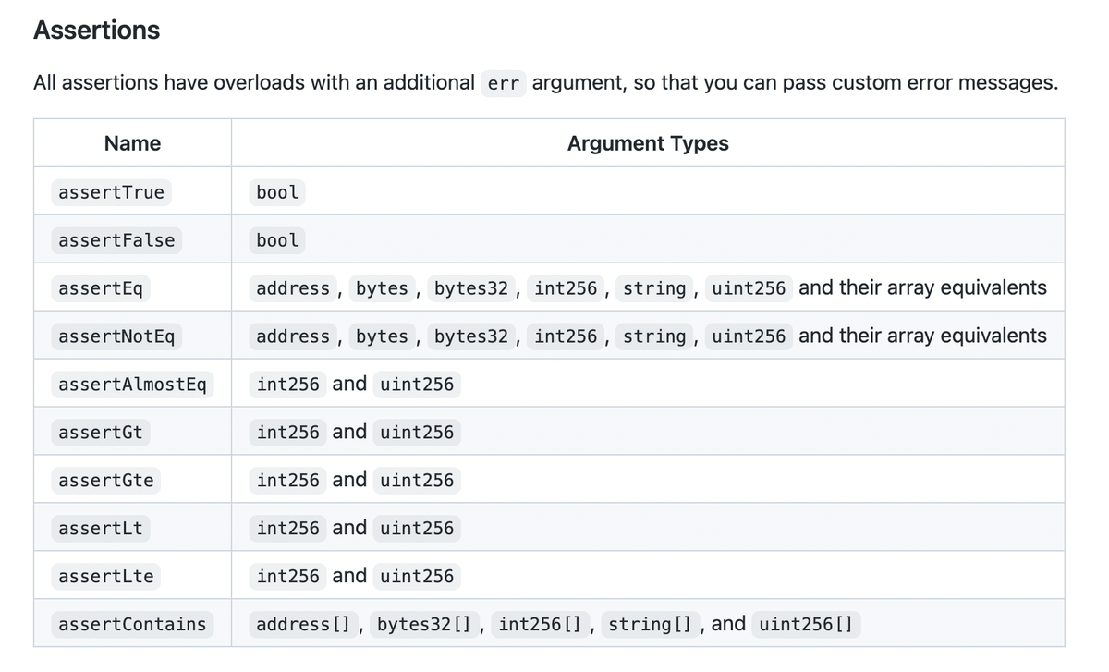Click the assertFalse code label
Viewport: 1109px width, 672px height.
pos(116,240)
